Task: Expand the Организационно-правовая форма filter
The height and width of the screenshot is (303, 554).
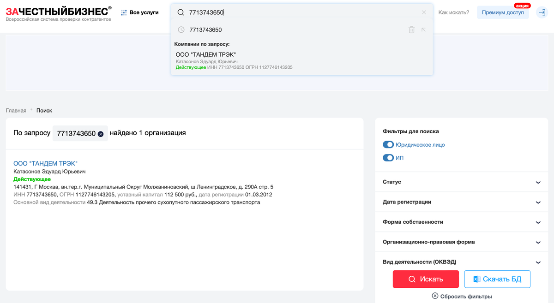Action: [x=462, y=242]
